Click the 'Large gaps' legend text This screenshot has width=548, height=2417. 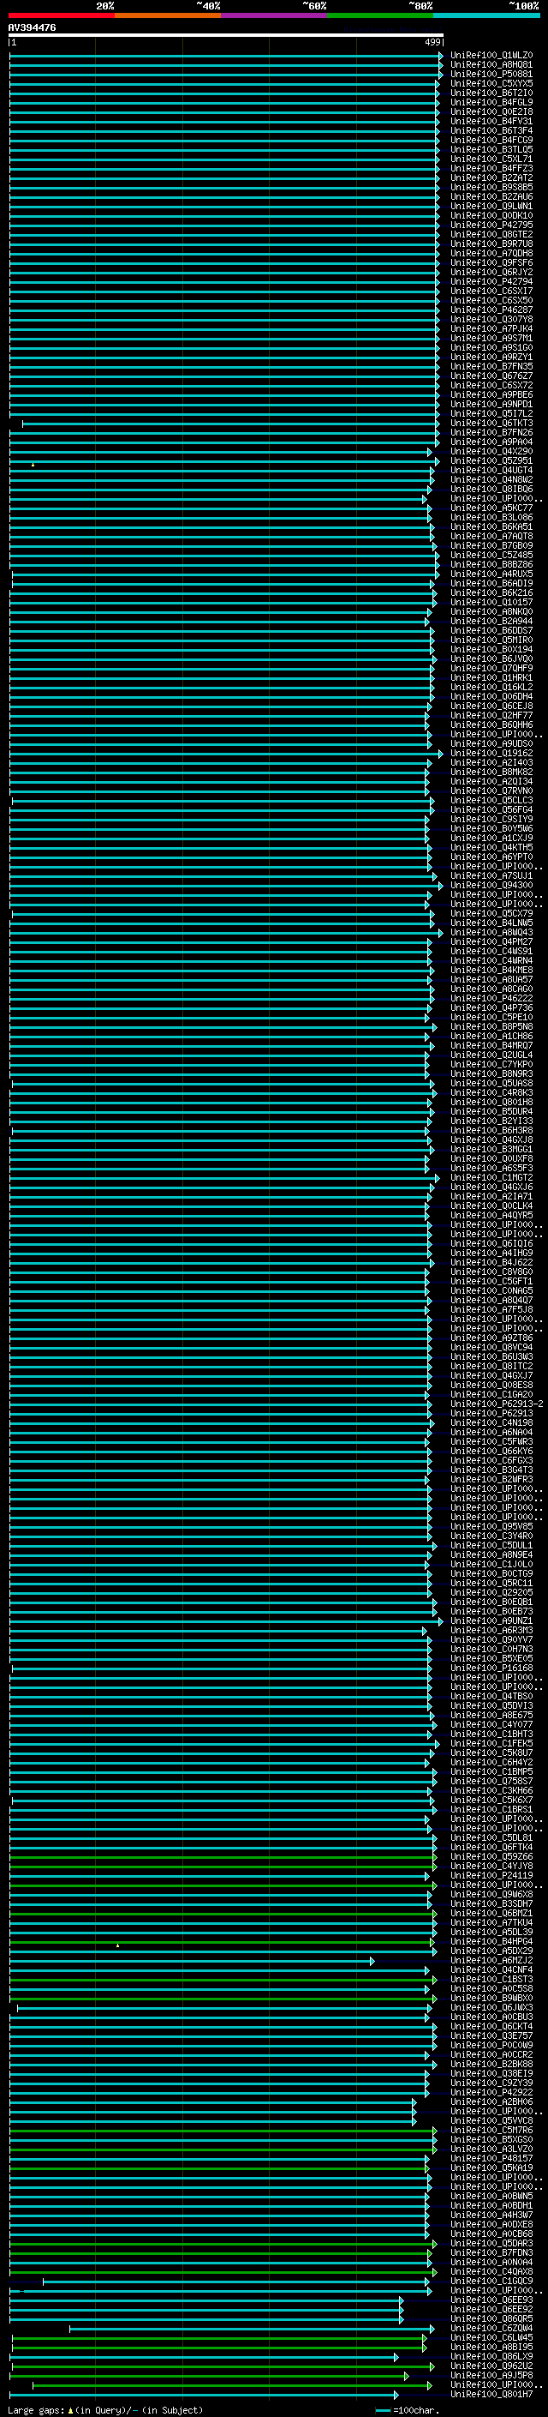[x=37, y=2409]
